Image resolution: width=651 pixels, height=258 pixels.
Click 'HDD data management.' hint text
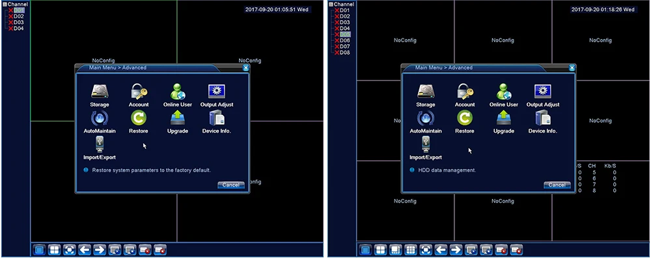pos(447,170)
